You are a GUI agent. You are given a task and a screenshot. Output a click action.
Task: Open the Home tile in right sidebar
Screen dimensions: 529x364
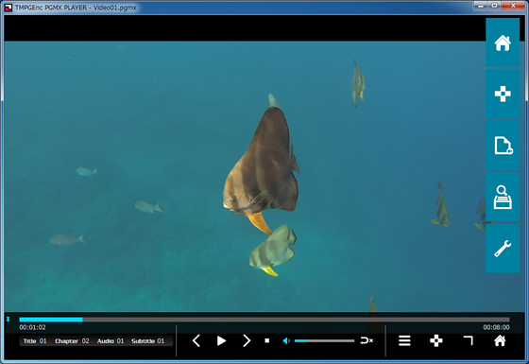pos(503,43)
